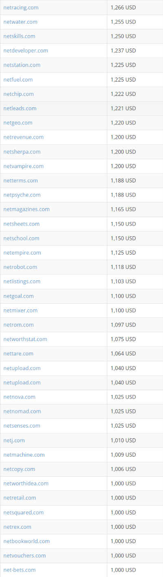Open the netj.com domain link

click(14, 440)
